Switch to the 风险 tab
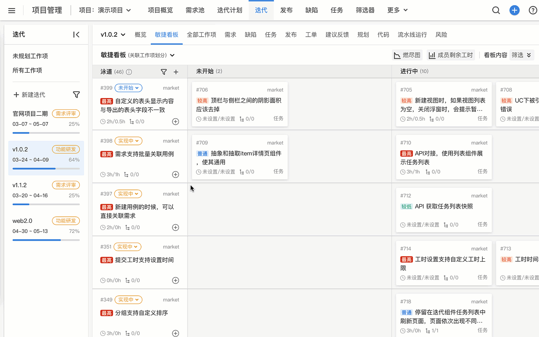 pos(441,34)
